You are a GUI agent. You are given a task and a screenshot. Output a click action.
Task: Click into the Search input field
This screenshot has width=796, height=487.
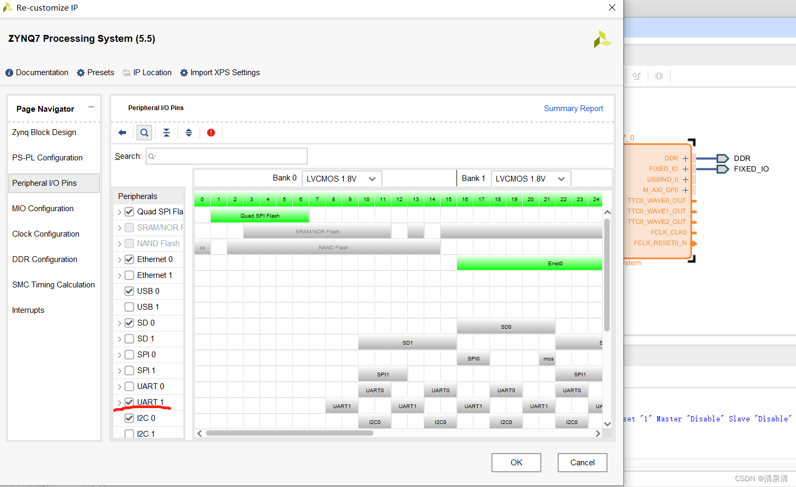click(x=227, y=156)
